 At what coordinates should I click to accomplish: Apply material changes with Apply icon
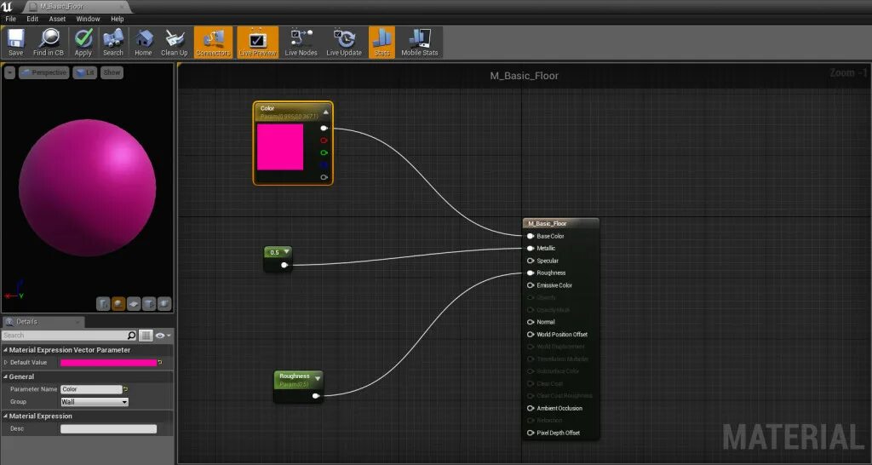[x=83, y=42]
